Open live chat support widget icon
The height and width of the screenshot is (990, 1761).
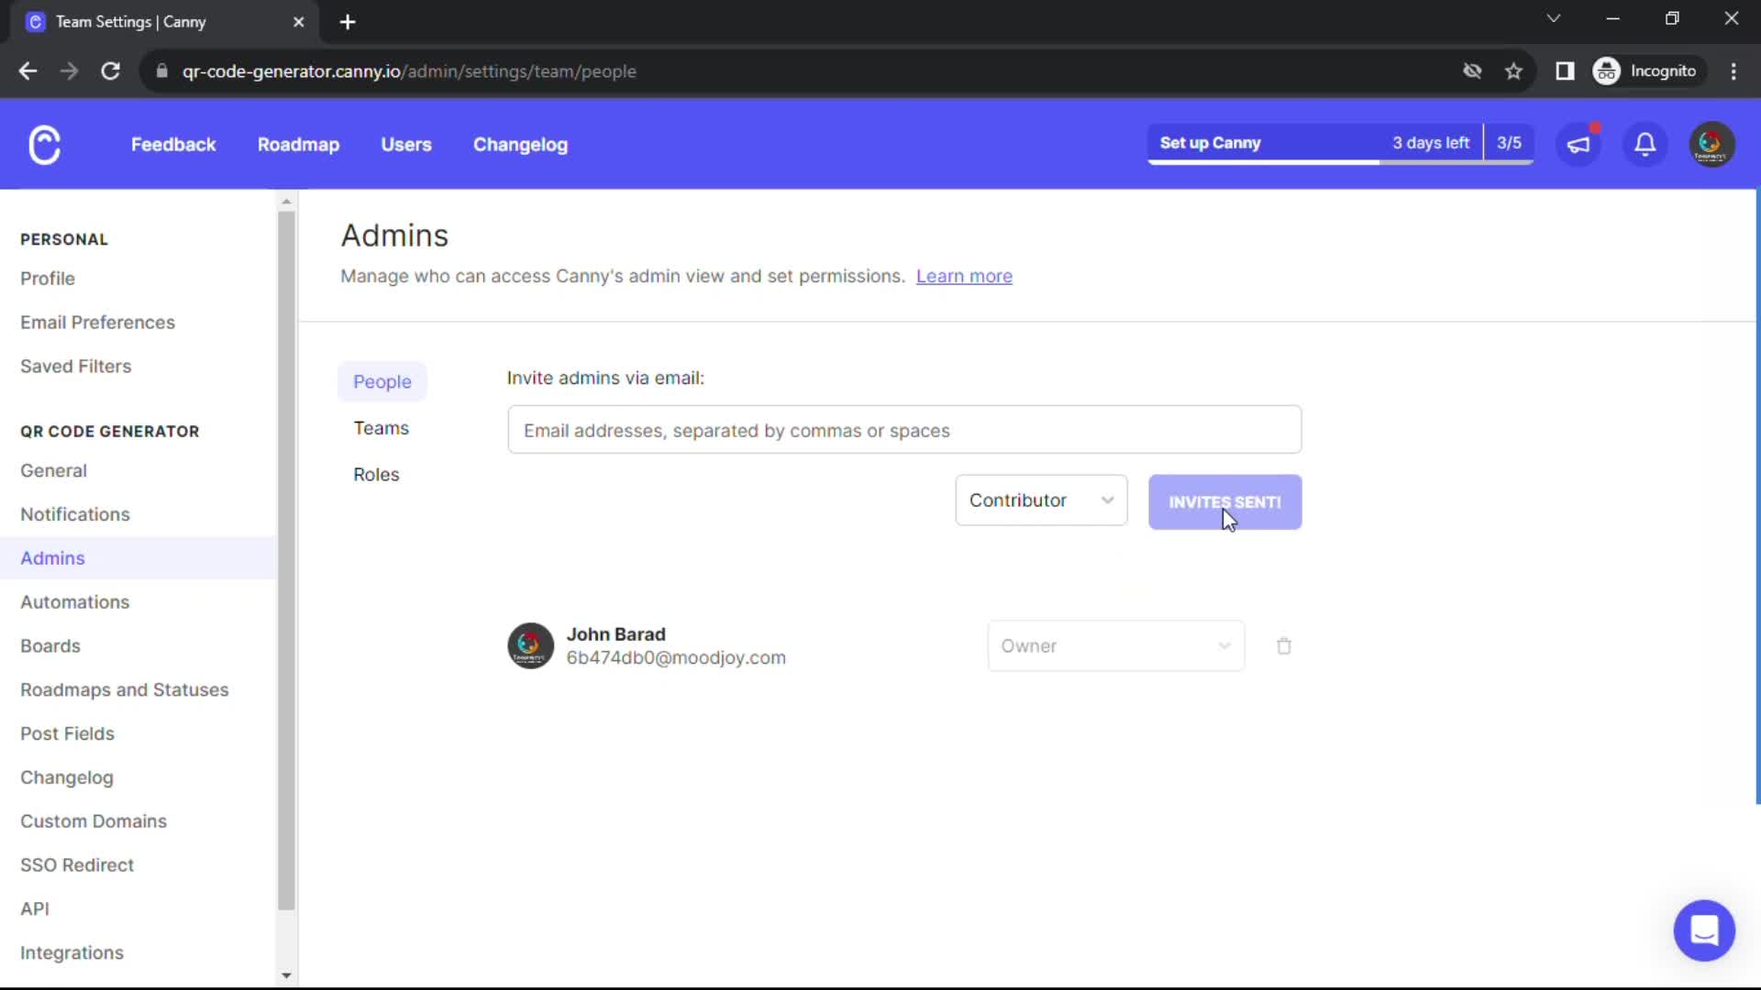click(1707, 930)
